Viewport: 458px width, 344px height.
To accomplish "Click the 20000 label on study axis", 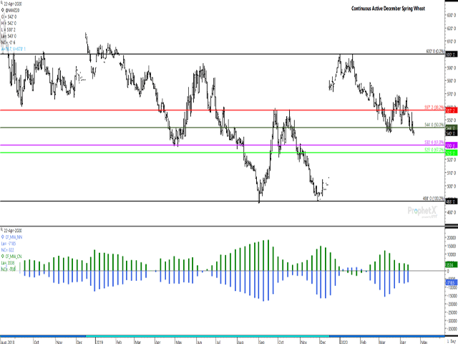I will click(452, 238).
